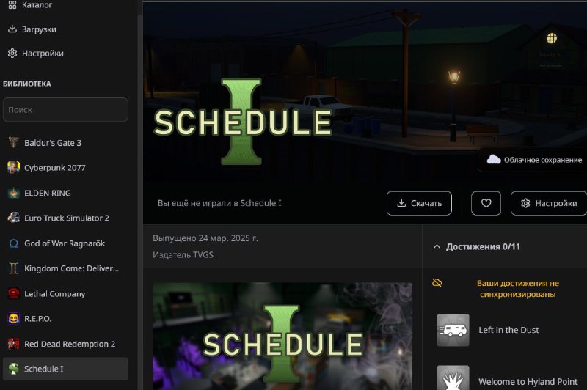Screen dimensions: 587x390
Task: Open the game Настройки button
Action: [549, 203]
